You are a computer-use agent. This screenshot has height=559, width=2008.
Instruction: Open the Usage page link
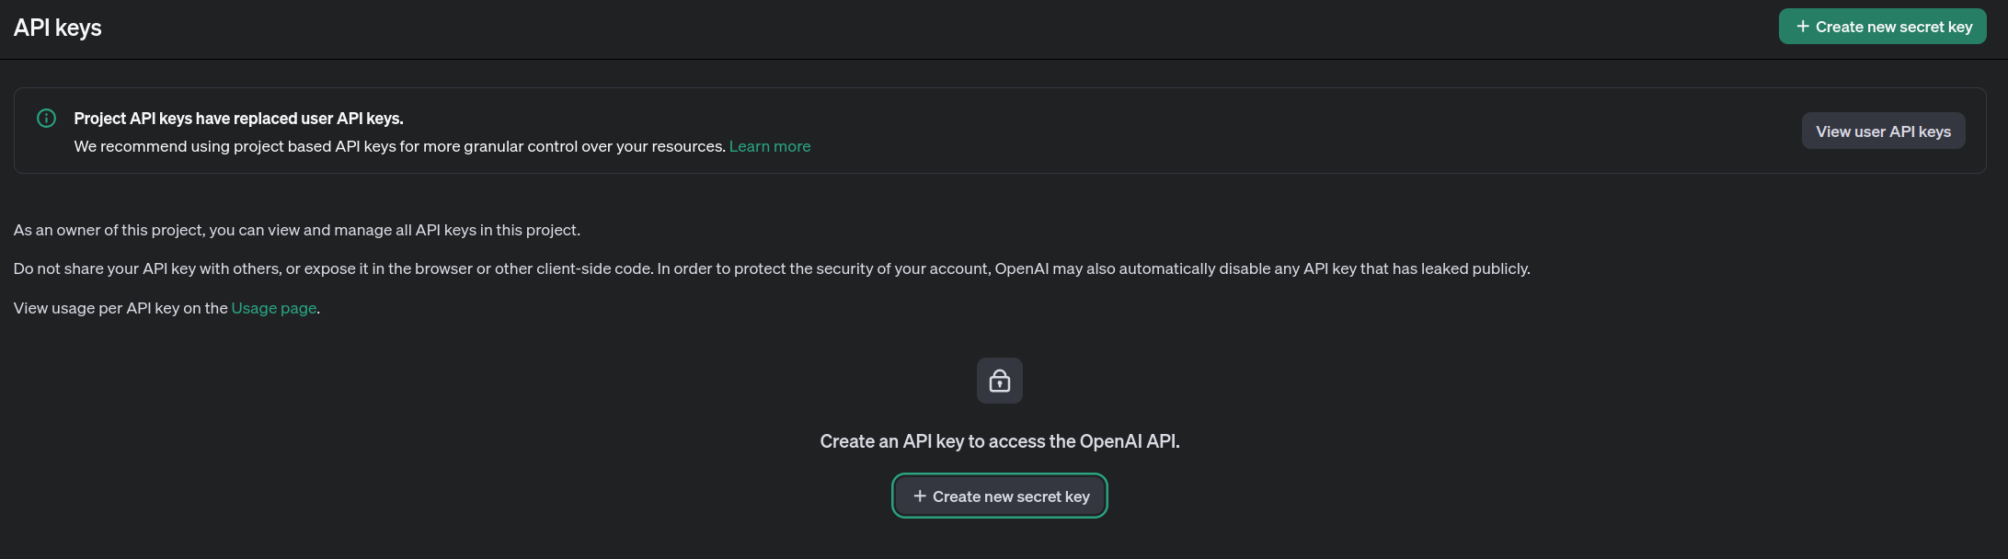pos(273,308)
